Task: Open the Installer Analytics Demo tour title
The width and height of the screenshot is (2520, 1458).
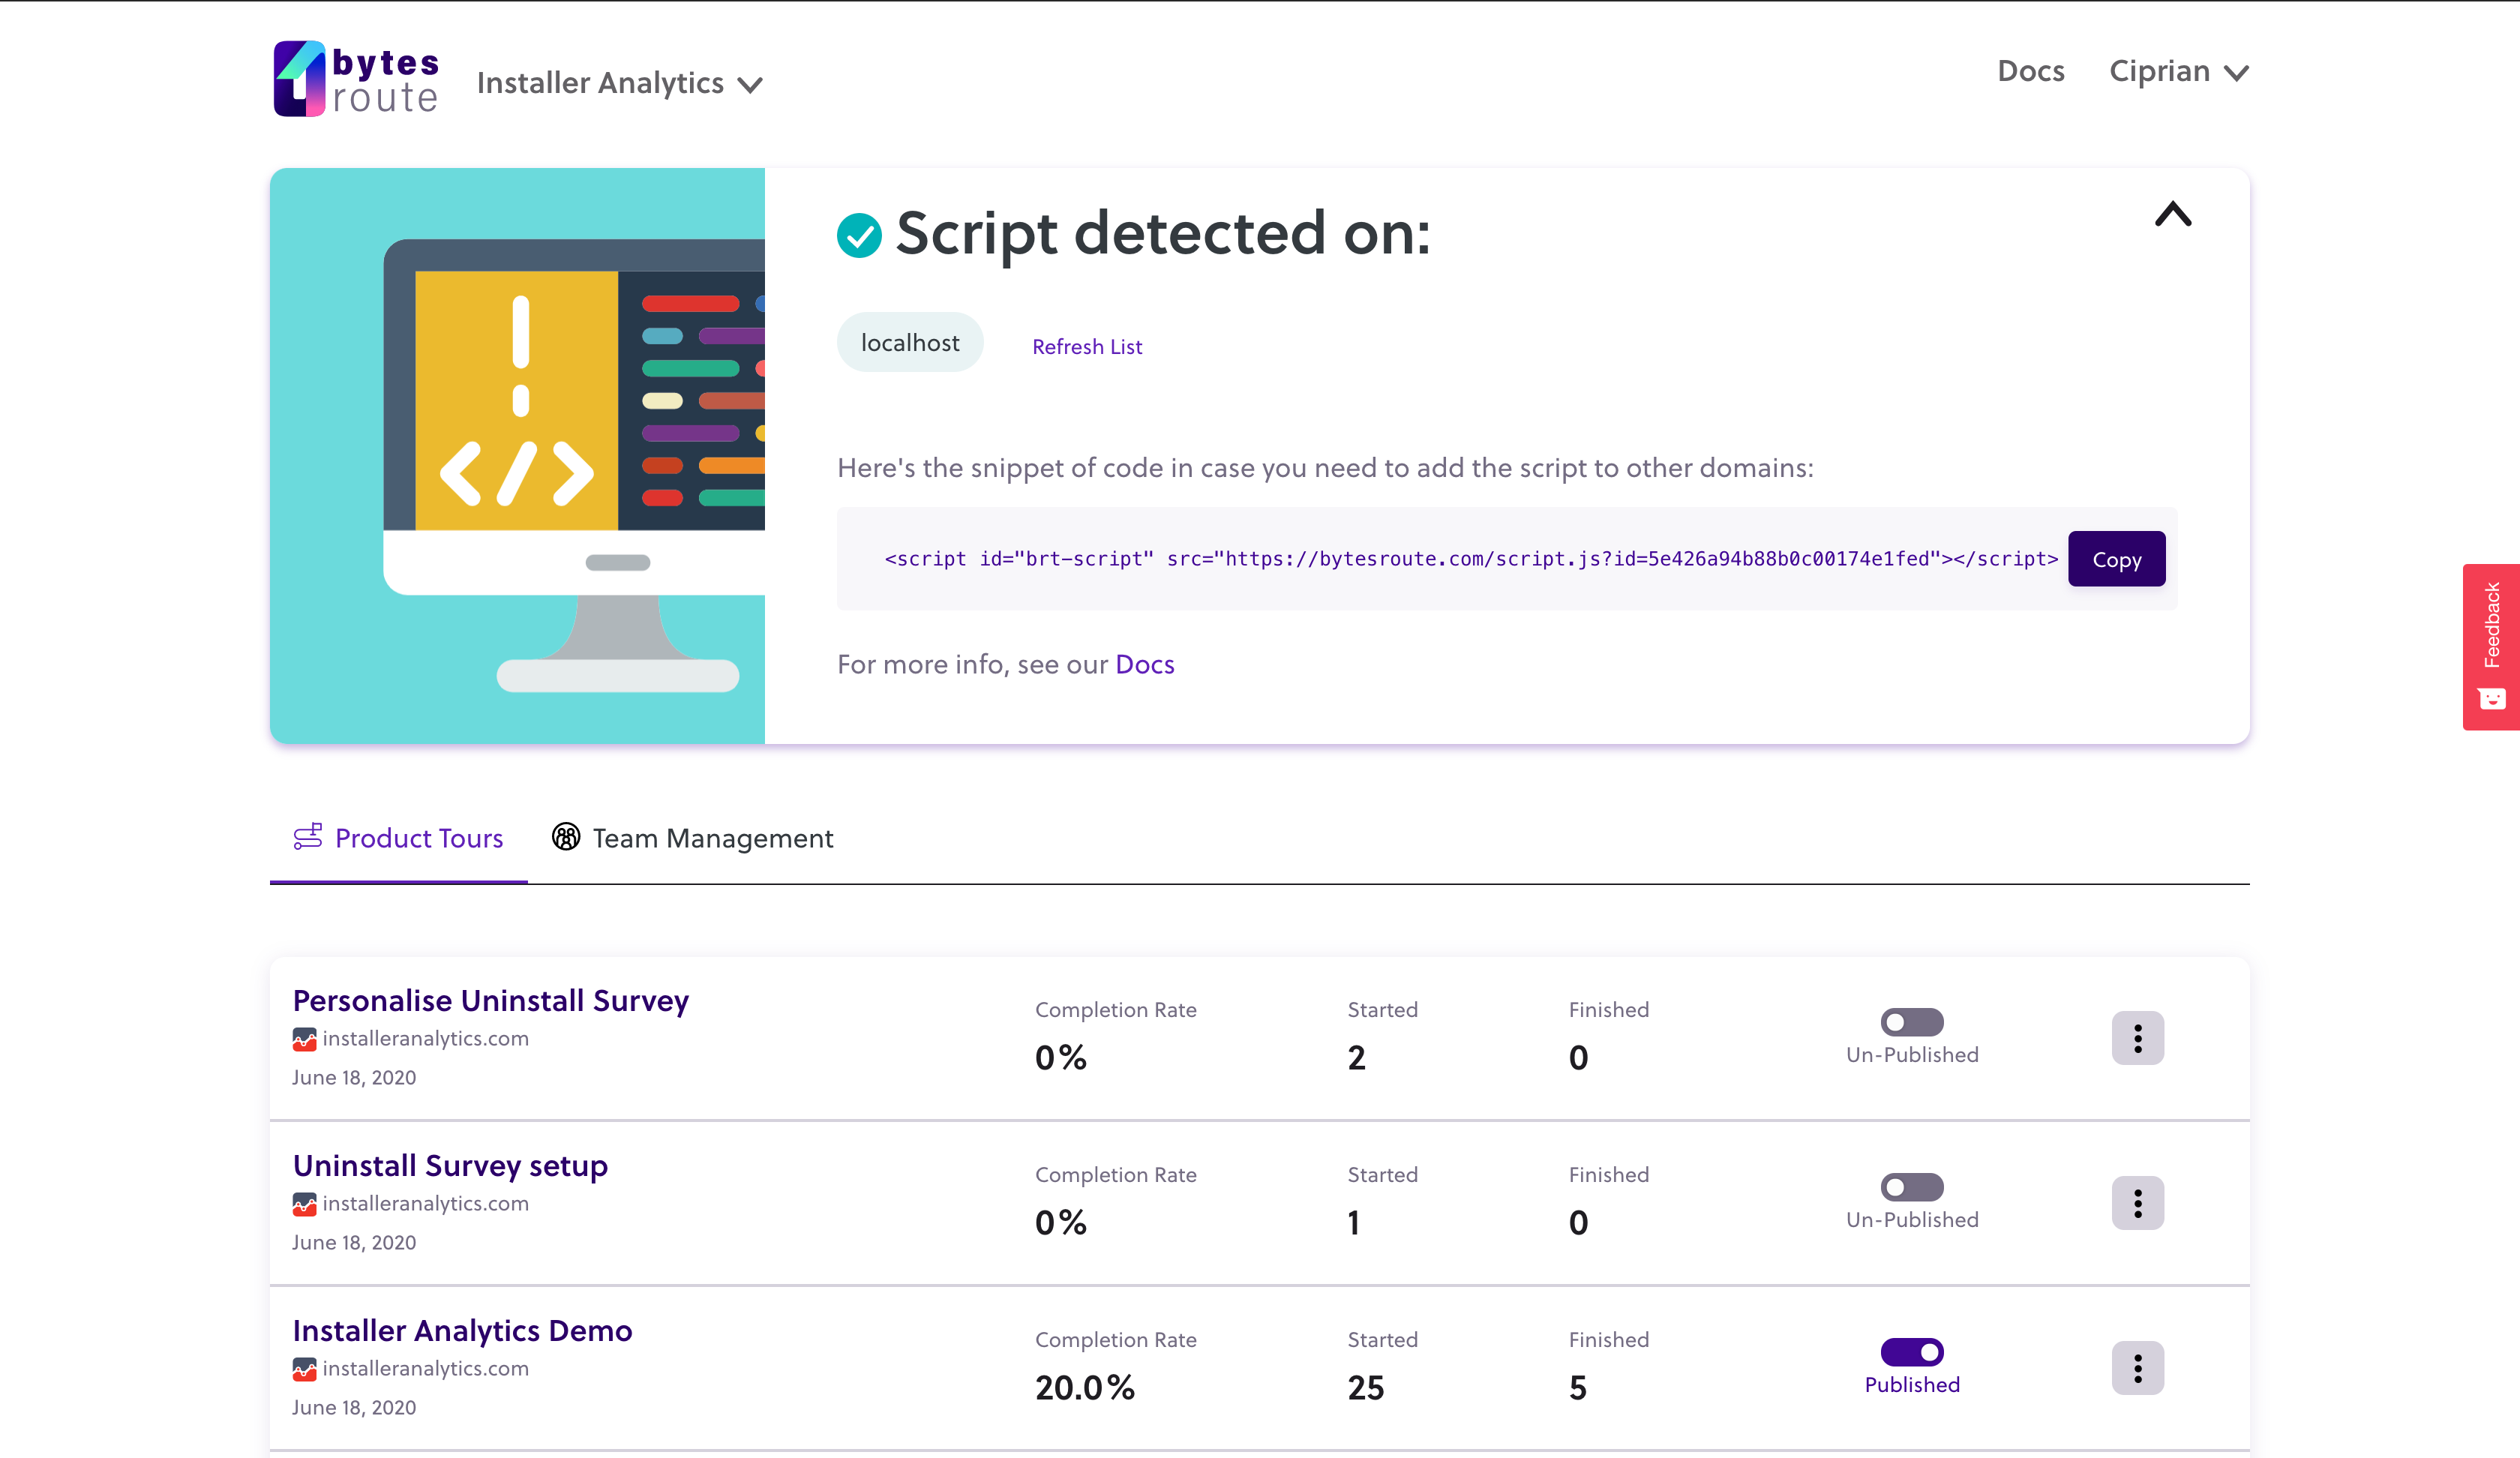Action: pyautogui.click(x=462, y=1330)
